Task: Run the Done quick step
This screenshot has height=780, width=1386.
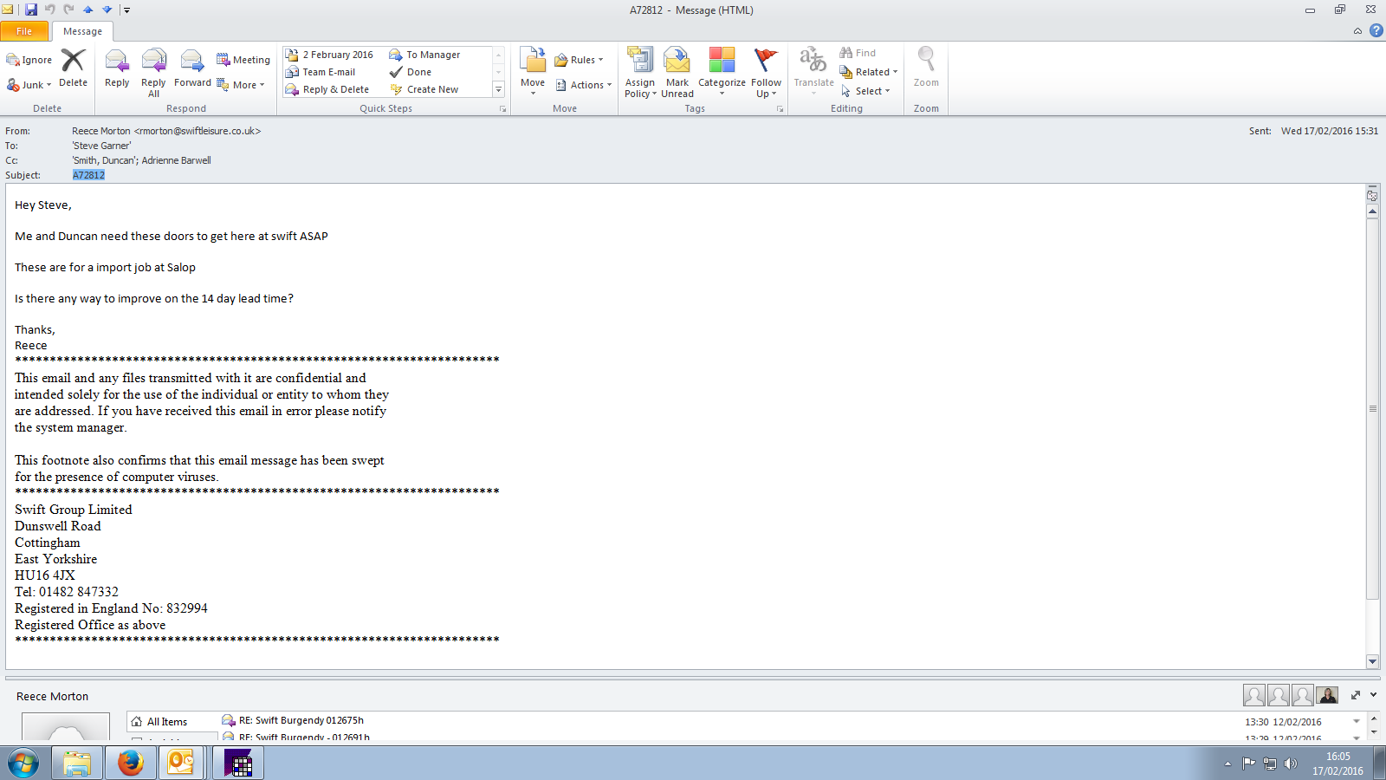Action: pyautogui.click(x=411, y=72)
